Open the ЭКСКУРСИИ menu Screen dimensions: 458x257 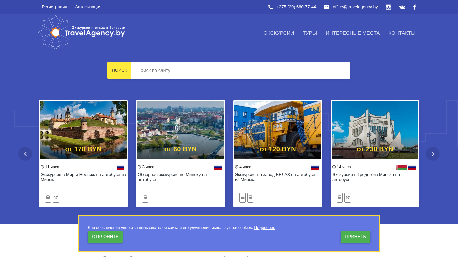click(x=279, y=33)
